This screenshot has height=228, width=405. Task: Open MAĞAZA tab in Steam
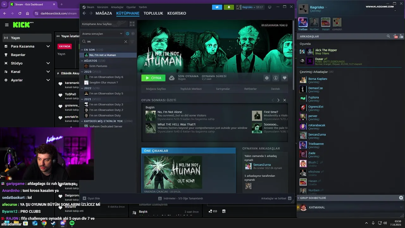(104, 13)
